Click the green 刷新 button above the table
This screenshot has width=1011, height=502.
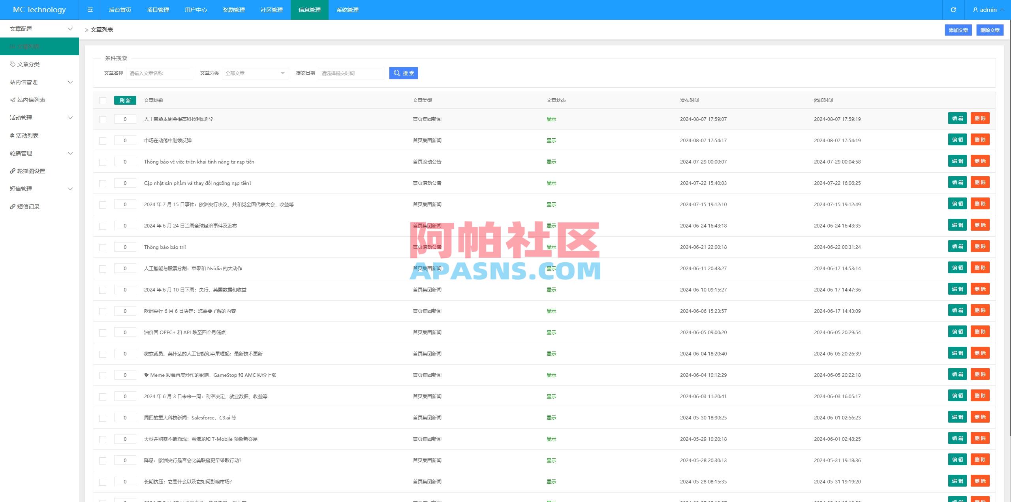pos(125,100)
